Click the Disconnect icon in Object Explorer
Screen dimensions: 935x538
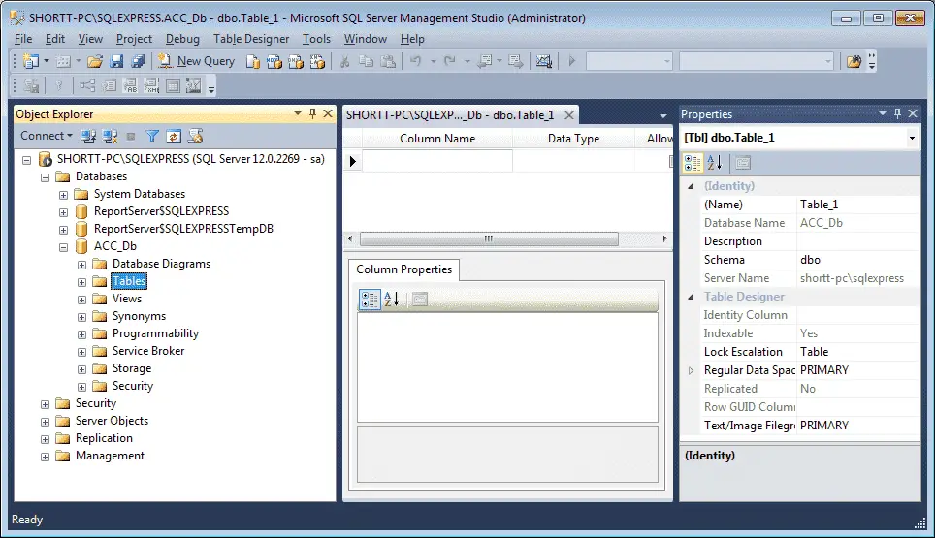(x=110, y=137)
